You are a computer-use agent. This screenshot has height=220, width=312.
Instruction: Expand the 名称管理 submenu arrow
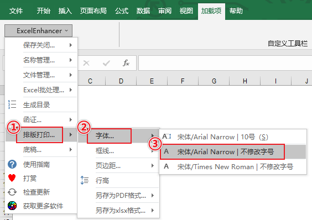(x=71, y=60)
